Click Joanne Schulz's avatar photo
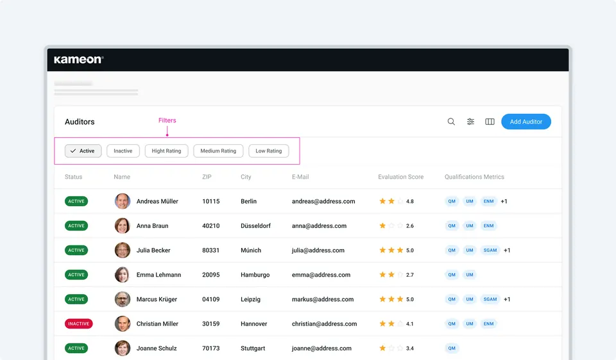Screen dimensions: 616x360 pyautogui.click(x=122, y=348)
